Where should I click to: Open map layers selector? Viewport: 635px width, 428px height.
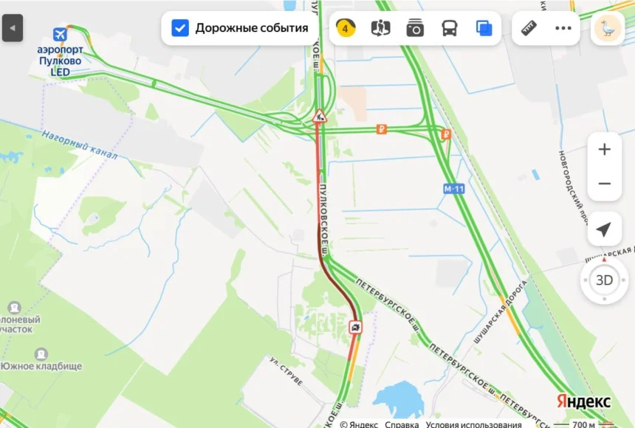pyautogui.click(x=484, y=28)
